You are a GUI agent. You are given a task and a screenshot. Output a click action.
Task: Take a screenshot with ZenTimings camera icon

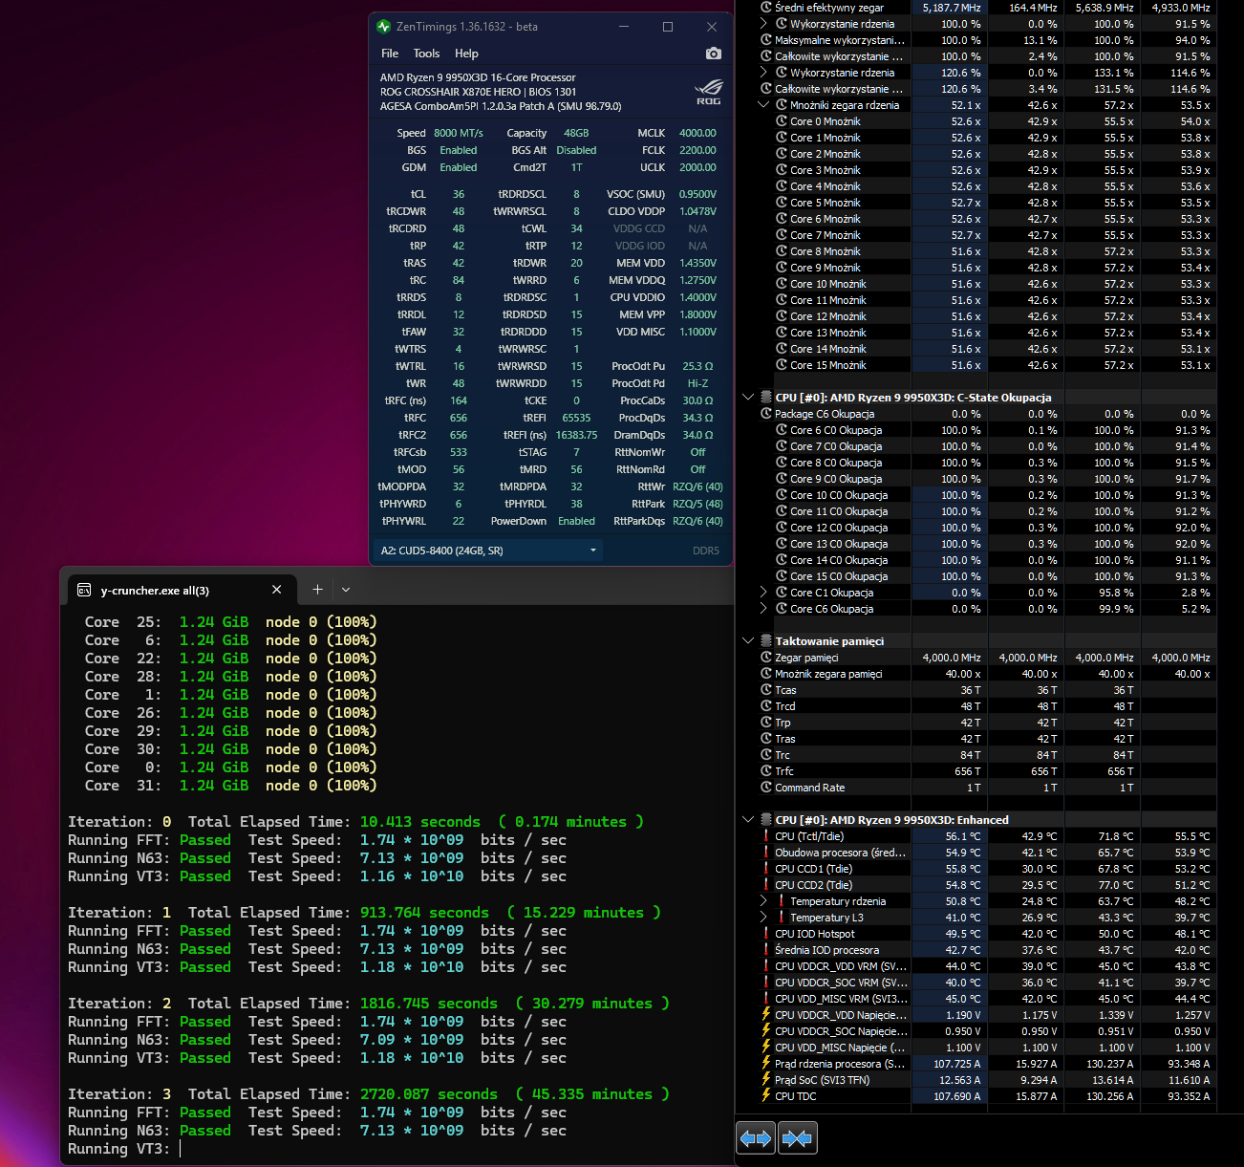coord(713,54)
